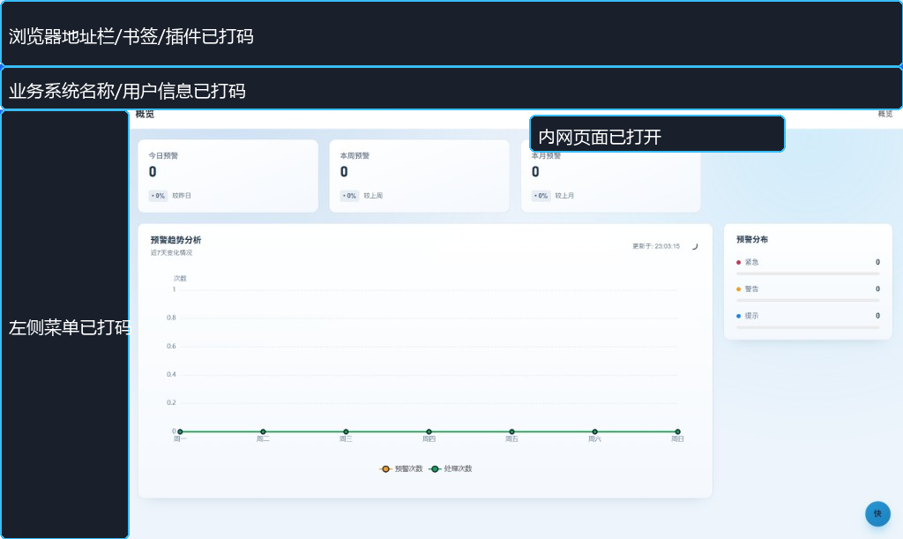Toggle the 预警次数 legend series
The width and height of the screenshot is (903, 539).
tap(401, 468)
